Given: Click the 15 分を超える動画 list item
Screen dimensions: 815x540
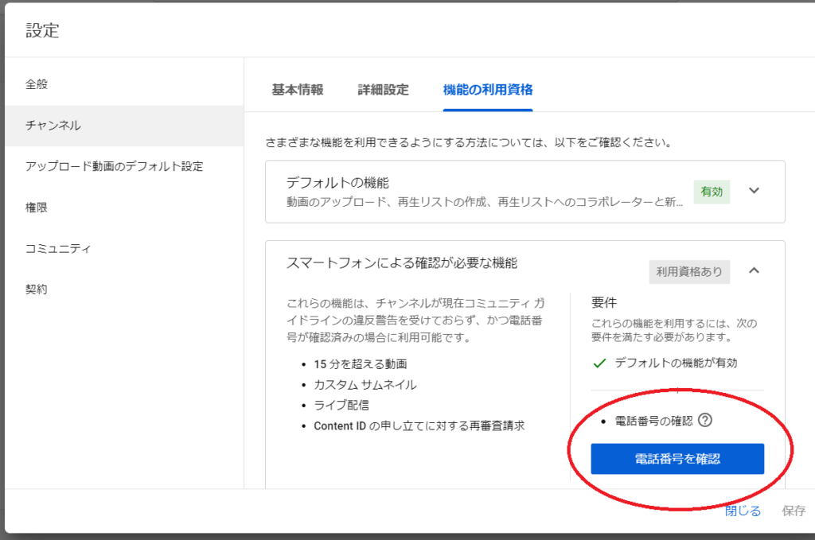Looking at the screenshot, I should pos(361,364).
